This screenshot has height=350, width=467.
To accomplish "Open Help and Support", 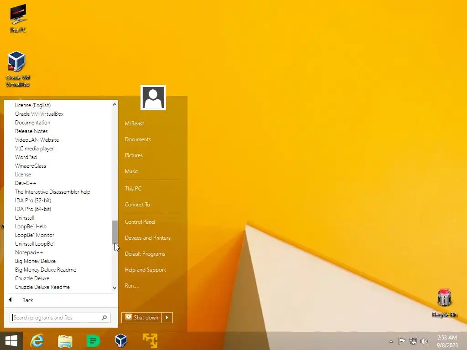I will [145, 270].
